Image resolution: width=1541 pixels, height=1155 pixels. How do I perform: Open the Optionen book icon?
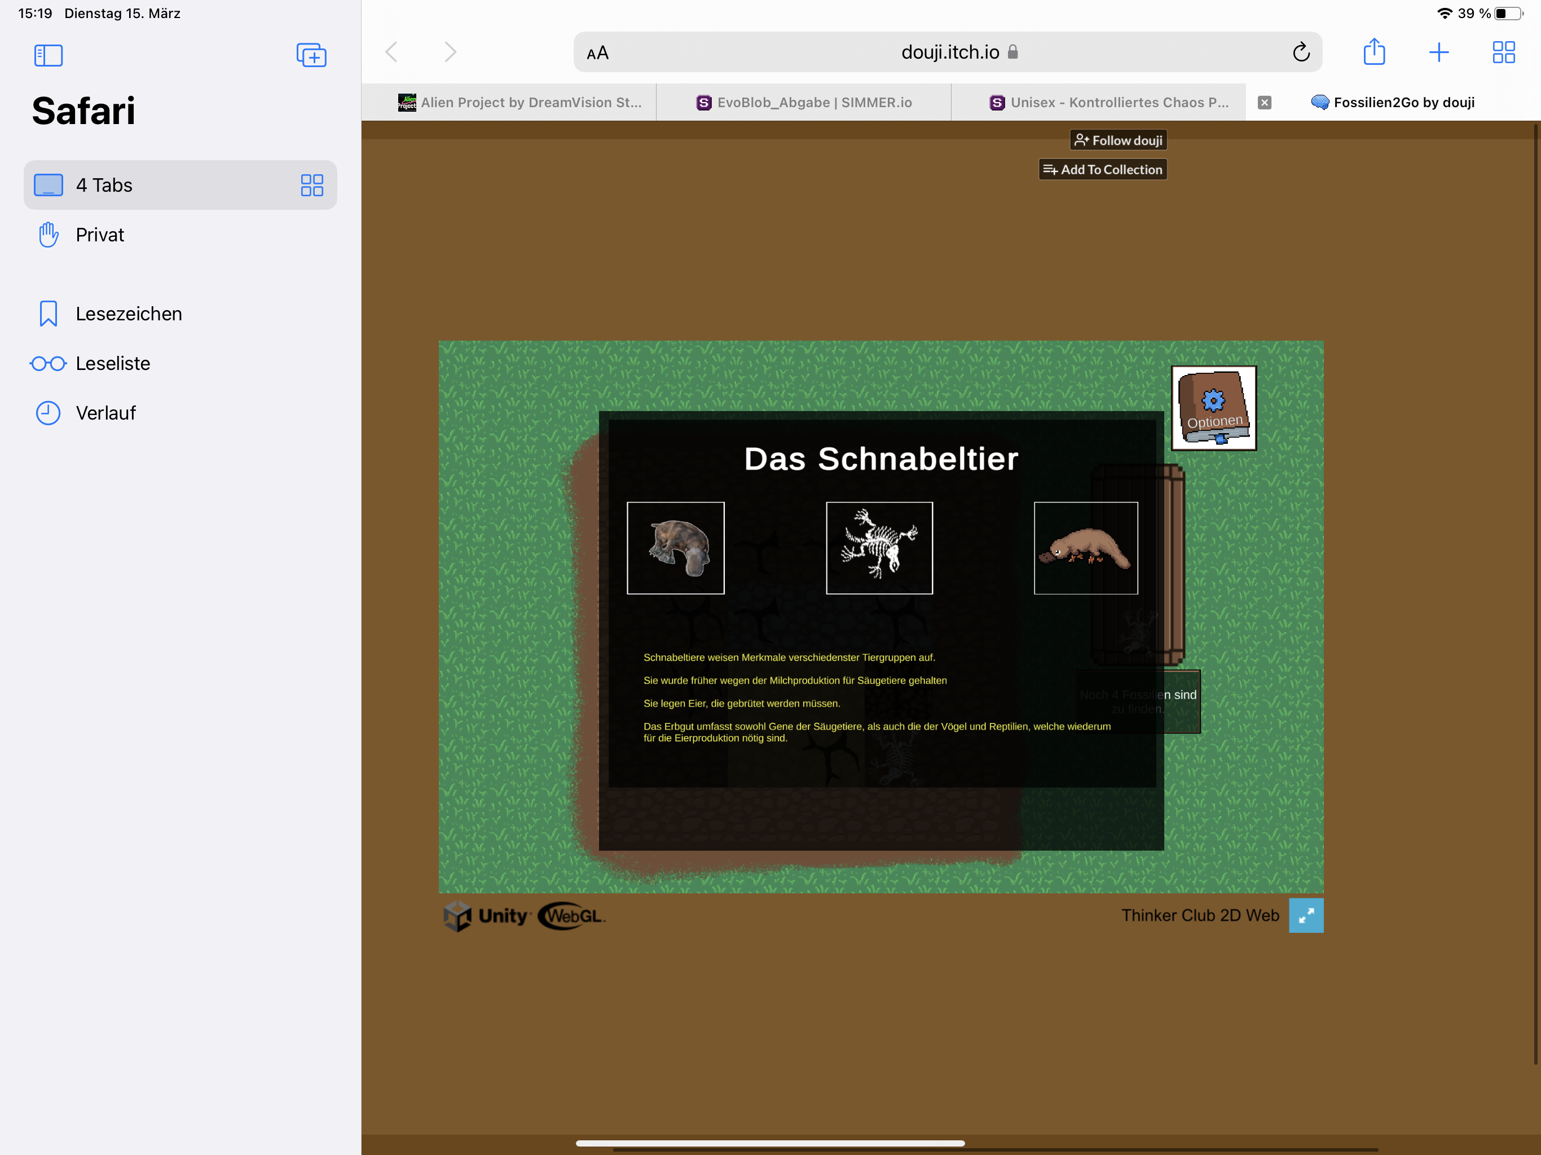(1214, 408)
